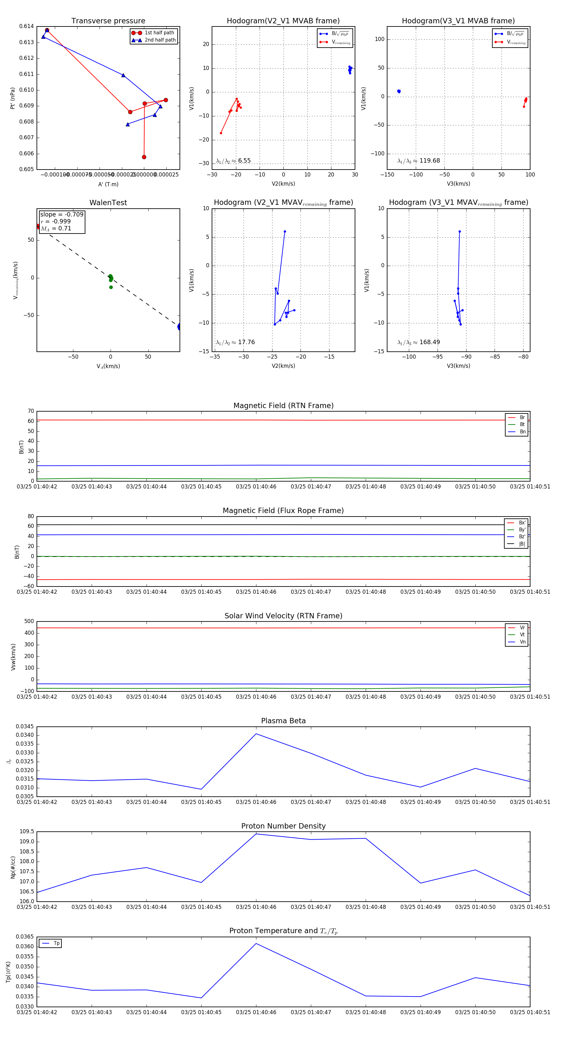Click the green point cluster in WalenTest plot
Viewport: 567px width, 1040px height.
coord(111,278)
